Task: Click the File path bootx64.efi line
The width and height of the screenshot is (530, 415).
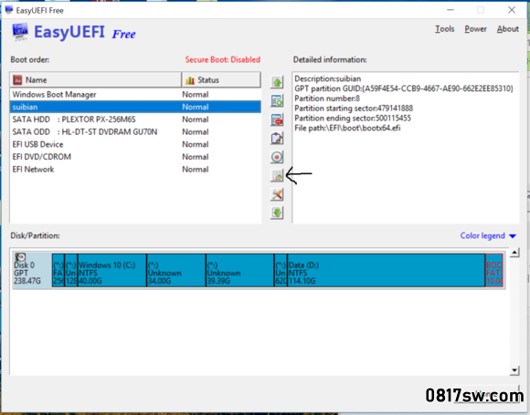Action: coord(347,129)
